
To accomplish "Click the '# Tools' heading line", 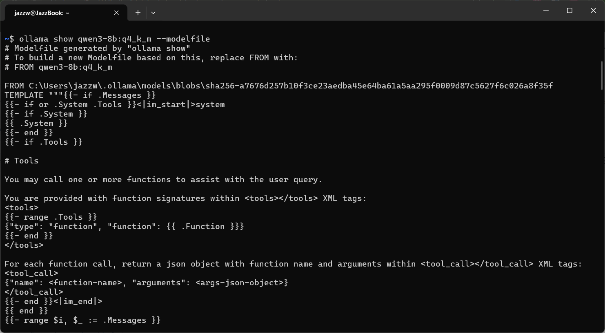I will (22, 161).
